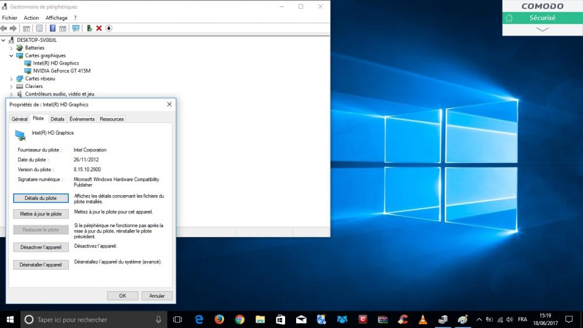Click the Désinstaller l'appareil button

(x=41, y=264)
